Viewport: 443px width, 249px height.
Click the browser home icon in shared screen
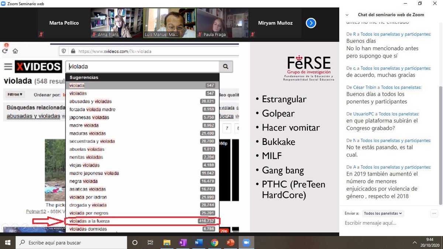point(15,51)
